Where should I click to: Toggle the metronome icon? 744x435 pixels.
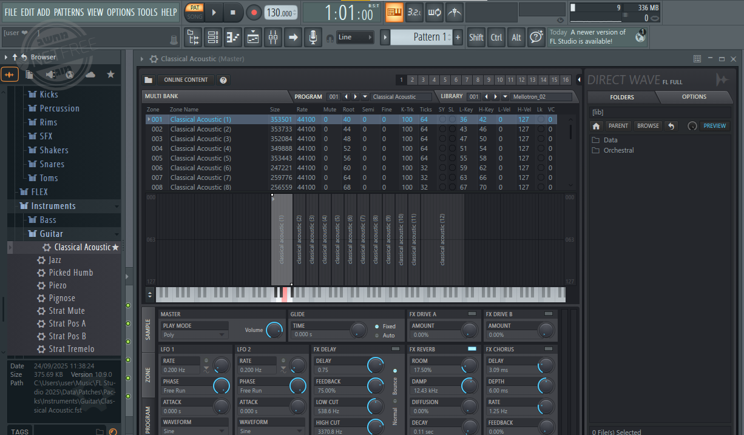coord(454,12)
